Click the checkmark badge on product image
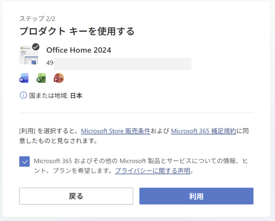The image size is (275, 221). (36, 47)
